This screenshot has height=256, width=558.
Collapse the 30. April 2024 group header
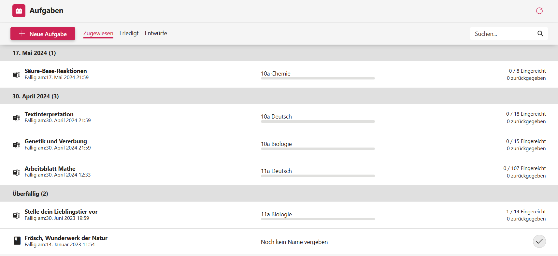click(36, 96)
